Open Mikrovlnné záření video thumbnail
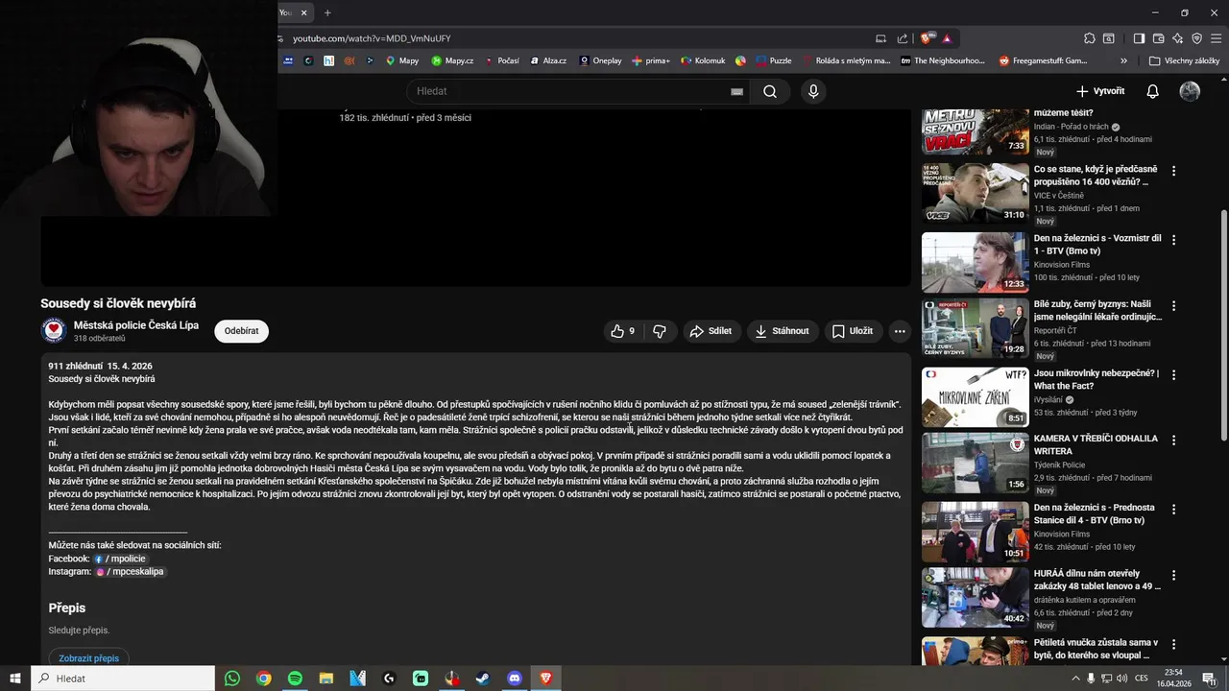This screenshot has height=691, width=1229. click(975, 396)
